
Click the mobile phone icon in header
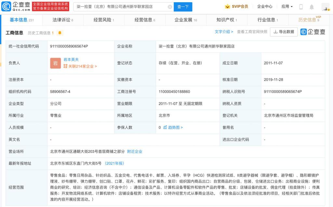click(301, 7)
